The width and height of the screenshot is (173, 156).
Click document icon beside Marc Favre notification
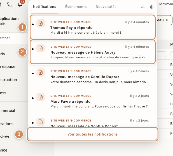41,97
